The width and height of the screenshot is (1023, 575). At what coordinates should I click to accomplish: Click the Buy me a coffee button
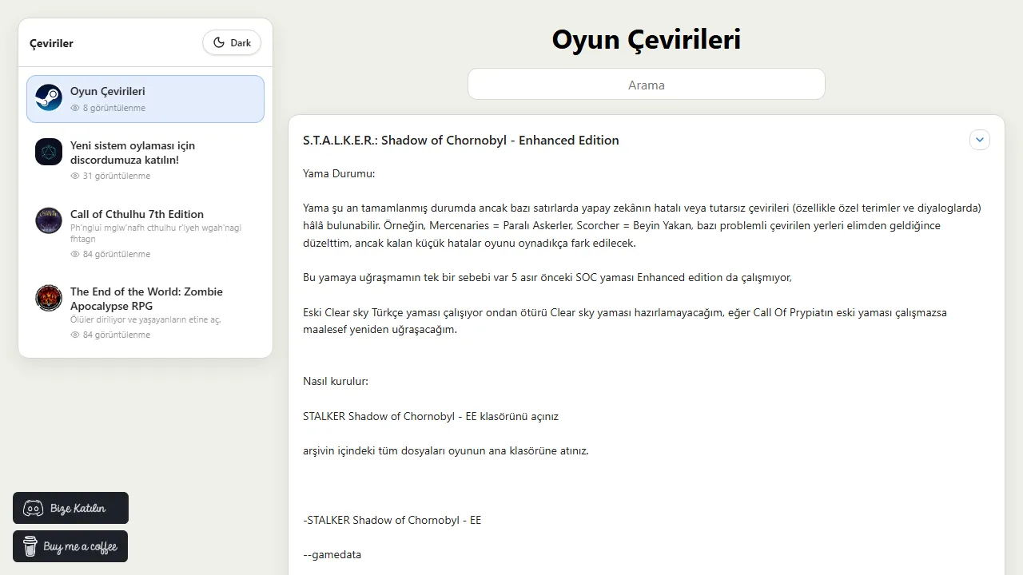70,546
